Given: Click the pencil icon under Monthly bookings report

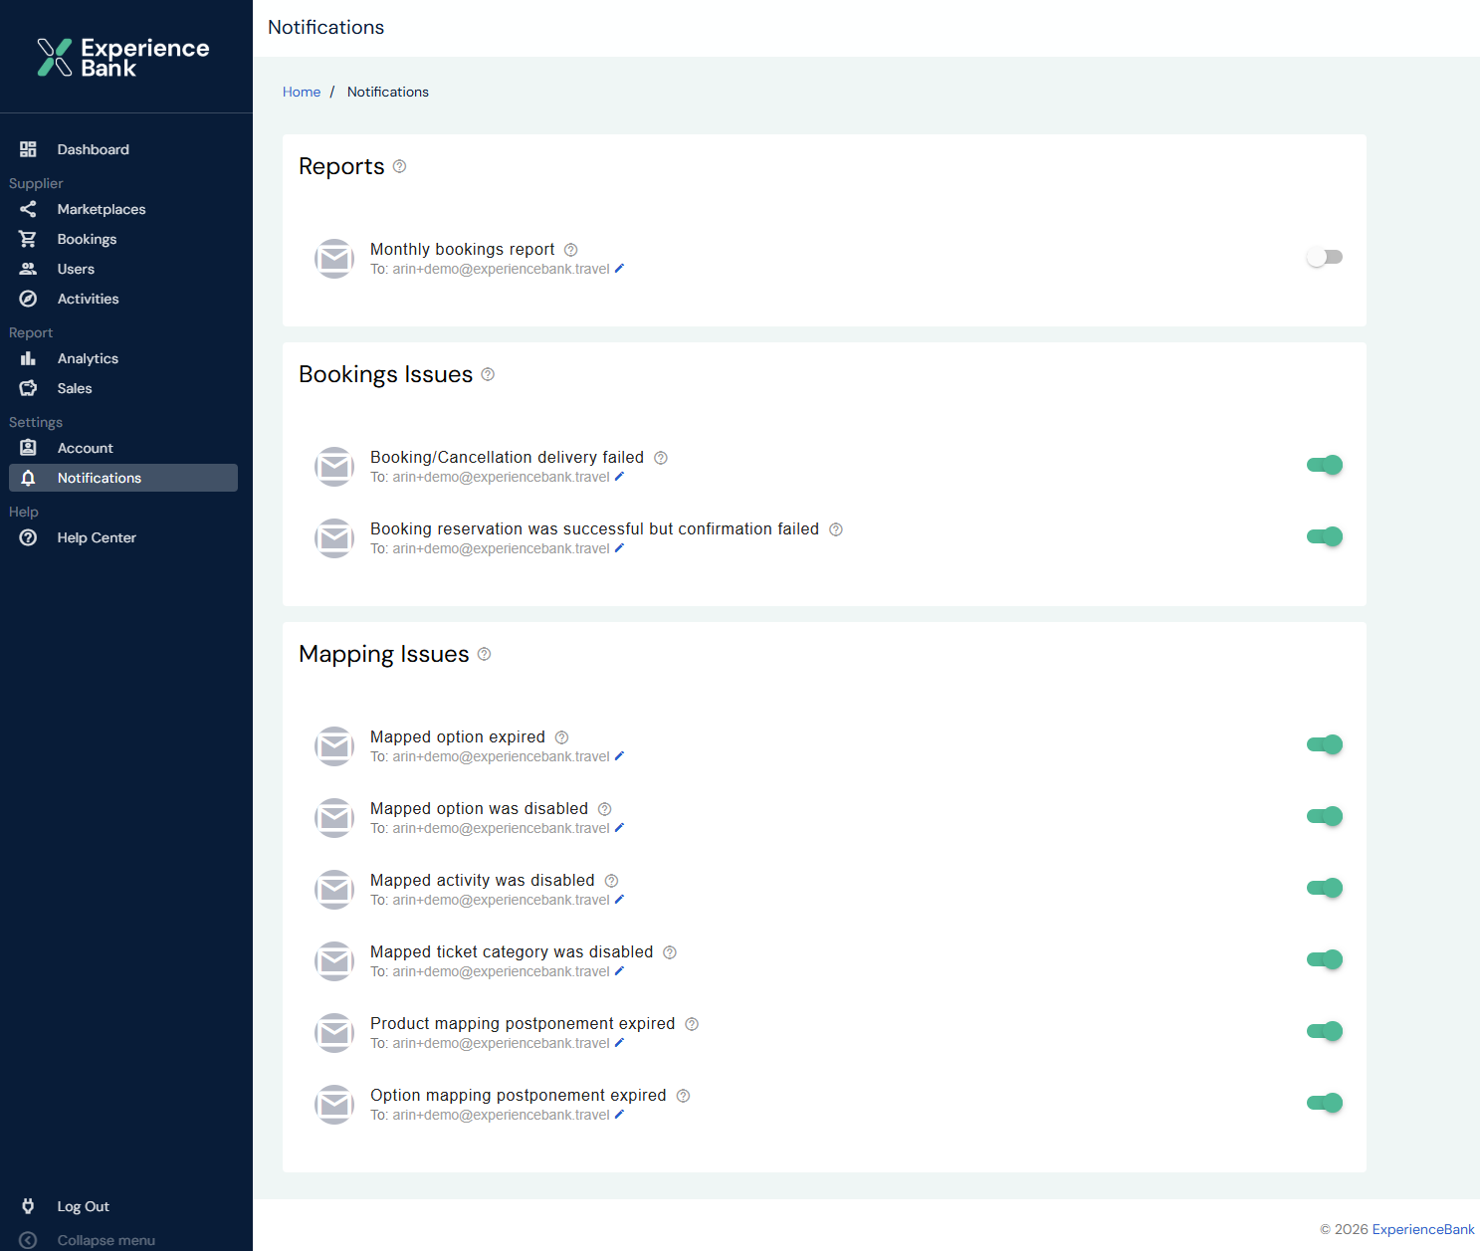Looking at the screenshot, I should tap(619, 269).
